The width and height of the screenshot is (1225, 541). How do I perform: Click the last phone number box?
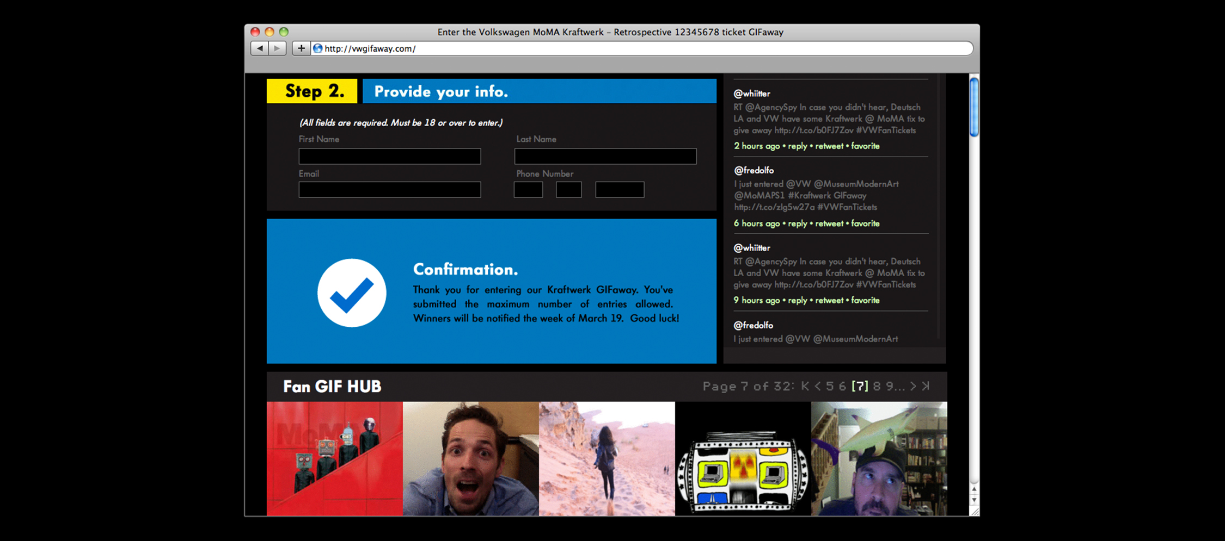click(x=620, y=189)
